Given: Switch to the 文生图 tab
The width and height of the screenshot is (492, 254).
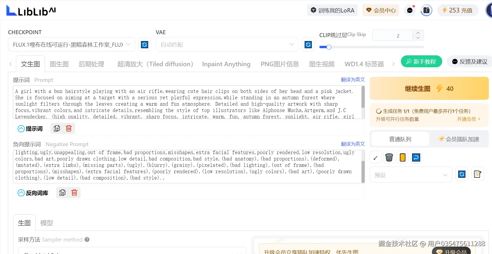Looking at the screenshot, I should [x=30, y=64].
